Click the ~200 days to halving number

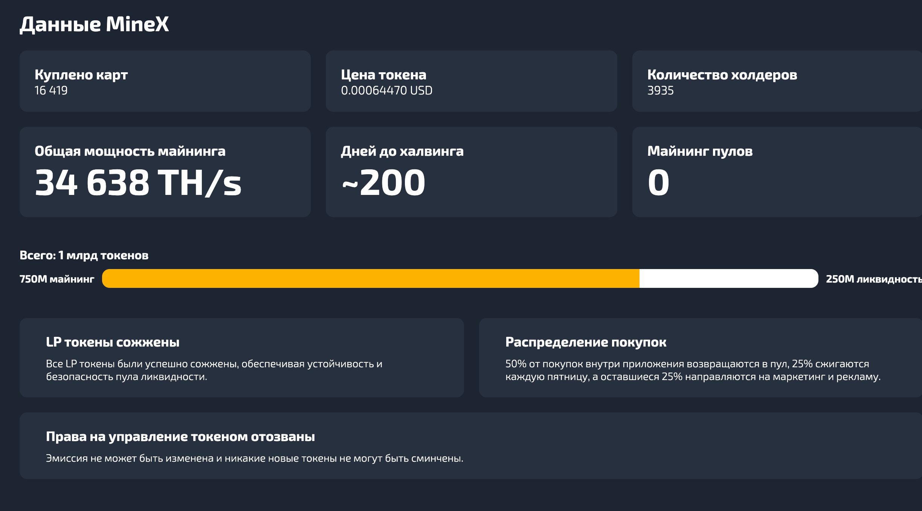[383, 183]
